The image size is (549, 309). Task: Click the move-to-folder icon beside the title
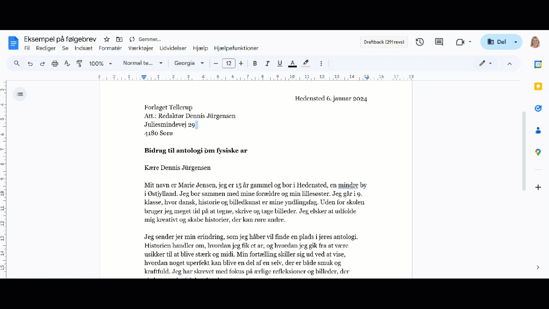coord(119,39)
